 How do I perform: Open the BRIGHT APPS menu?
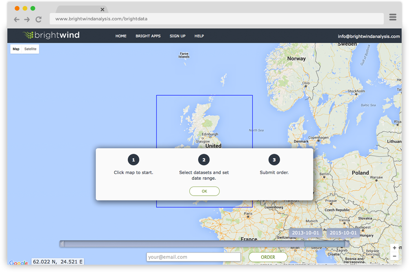148,36
